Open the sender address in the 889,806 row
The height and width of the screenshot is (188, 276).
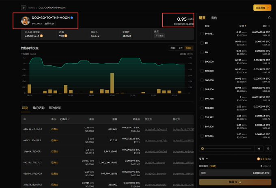[x=156, y=129]
